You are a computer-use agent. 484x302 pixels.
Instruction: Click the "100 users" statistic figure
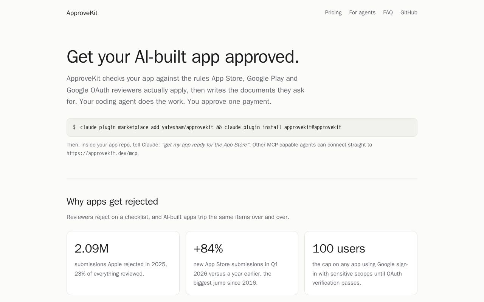point(338,249)
